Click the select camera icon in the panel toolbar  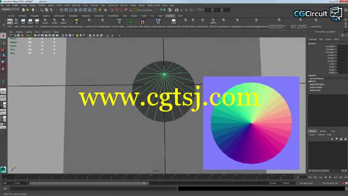pos(11,35)
